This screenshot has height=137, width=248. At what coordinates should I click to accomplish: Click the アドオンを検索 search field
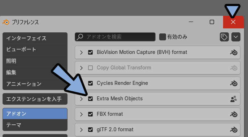pyautogui.click(x=115, y=37)
